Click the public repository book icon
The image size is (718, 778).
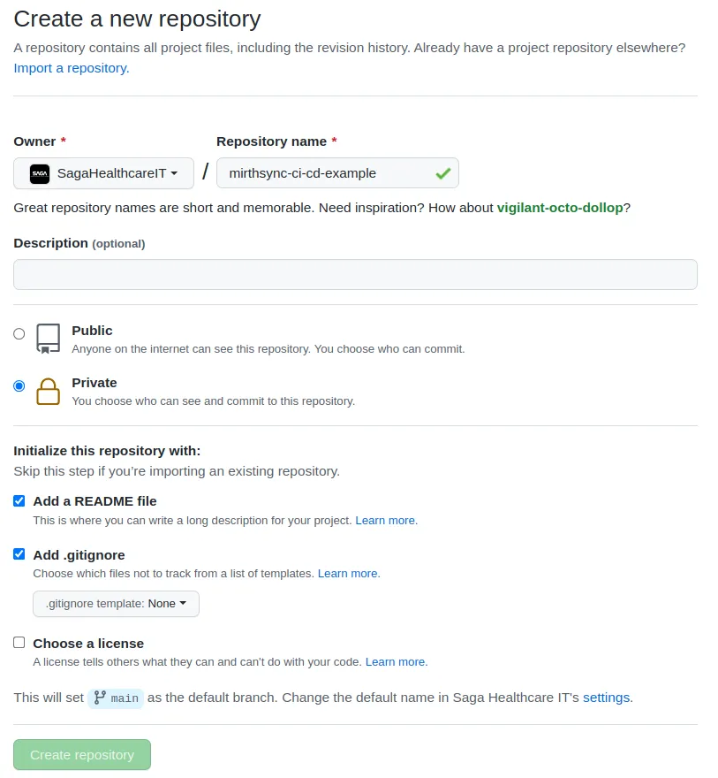[49, 339]
